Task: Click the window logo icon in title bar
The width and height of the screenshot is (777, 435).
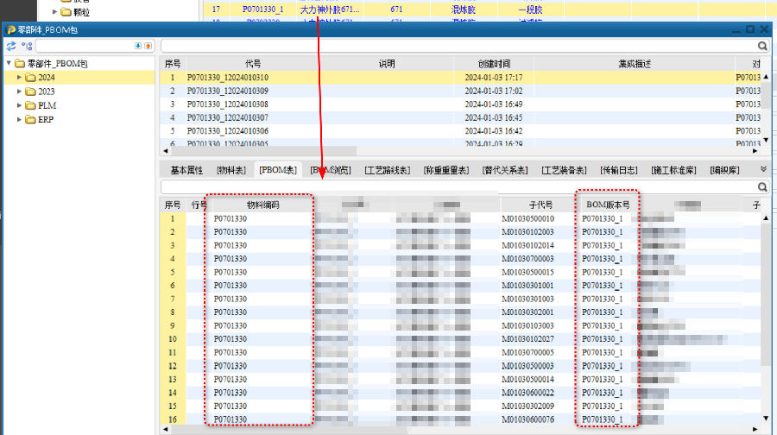Action: (x=10, y=29)
